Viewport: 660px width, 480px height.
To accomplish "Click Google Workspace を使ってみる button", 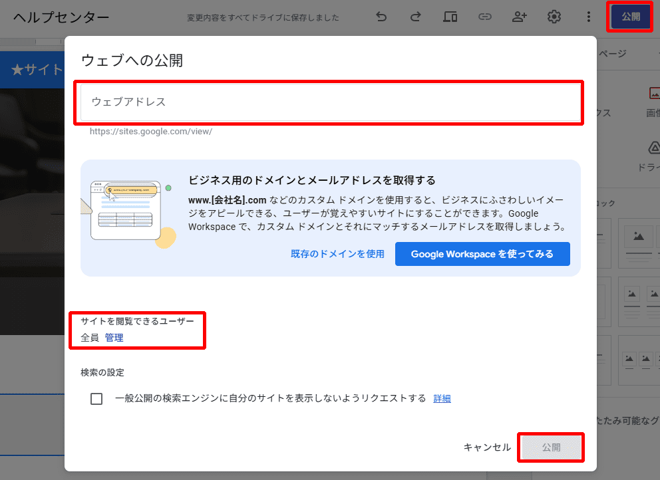I will tap(482, 254).
